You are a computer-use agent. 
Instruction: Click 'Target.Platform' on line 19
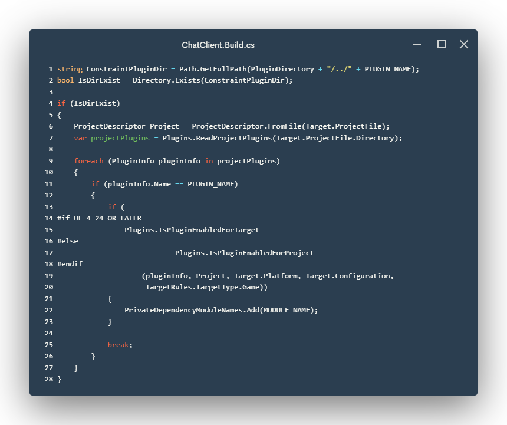266,276
